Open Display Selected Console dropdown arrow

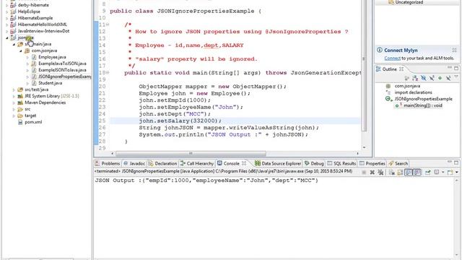click(443, 172)
